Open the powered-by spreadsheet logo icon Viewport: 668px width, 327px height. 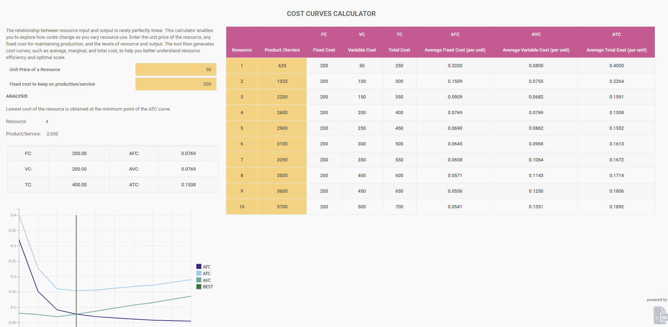coord(661,315)
